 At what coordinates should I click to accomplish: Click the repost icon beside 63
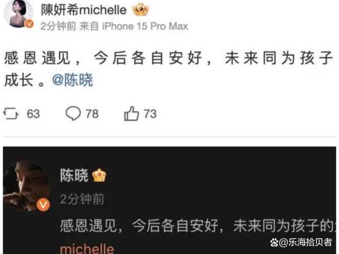tap(11, 113)
